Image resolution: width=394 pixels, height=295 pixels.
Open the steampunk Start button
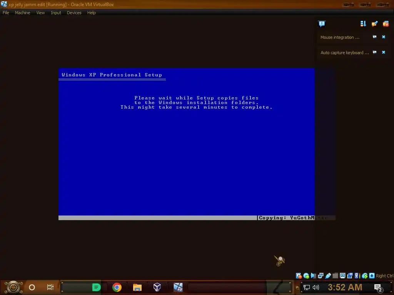[x=13, y=287]
